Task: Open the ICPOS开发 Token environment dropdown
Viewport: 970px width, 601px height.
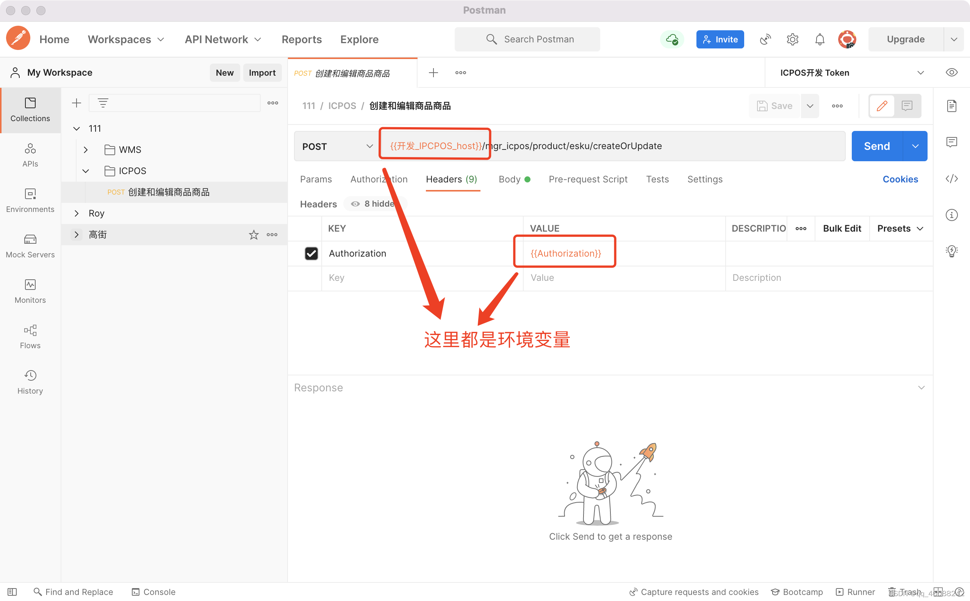Action: click(x=851, y=73)
